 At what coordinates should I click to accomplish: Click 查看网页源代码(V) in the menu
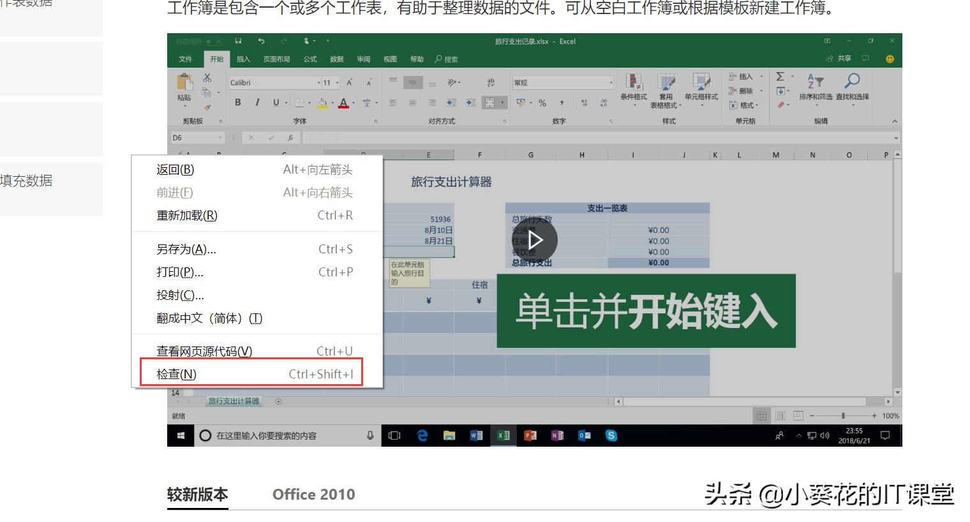click(x=203, y=351)
